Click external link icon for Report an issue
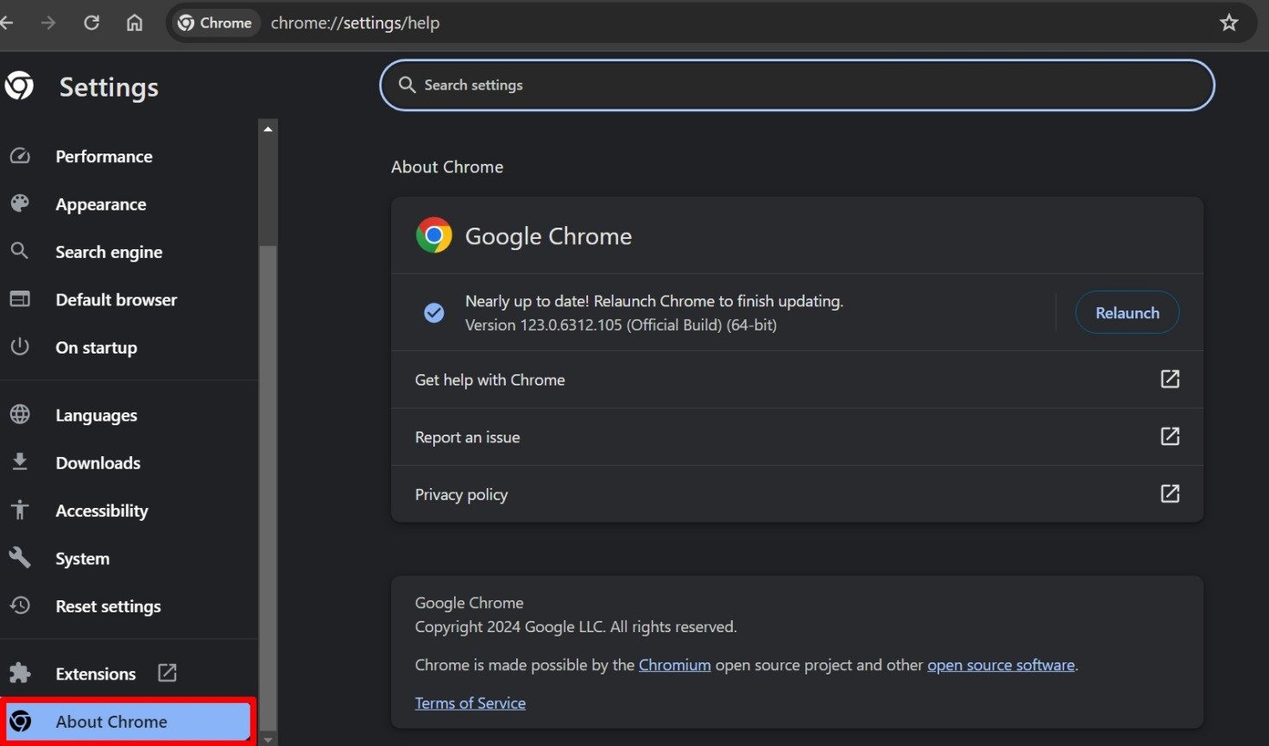This screenshot has width=1269, height=746. click(1170, 436)
